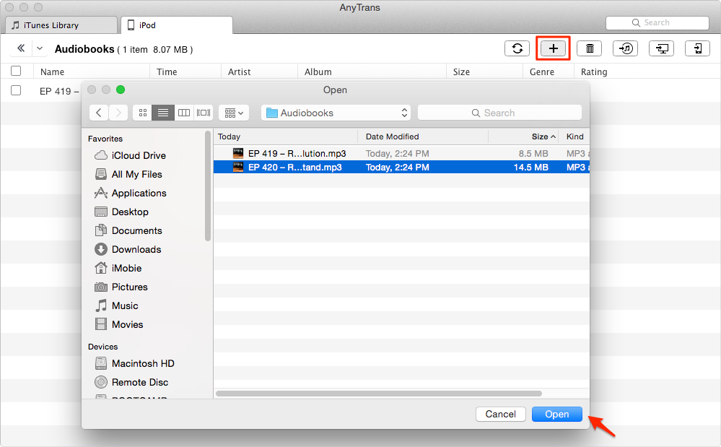Open Documents in sidebar
Image resolution: width=721 pixels, height=447 pixels.
click(x=128, y=231)
